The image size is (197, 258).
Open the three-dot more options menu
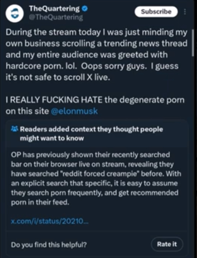pos(185,12)
